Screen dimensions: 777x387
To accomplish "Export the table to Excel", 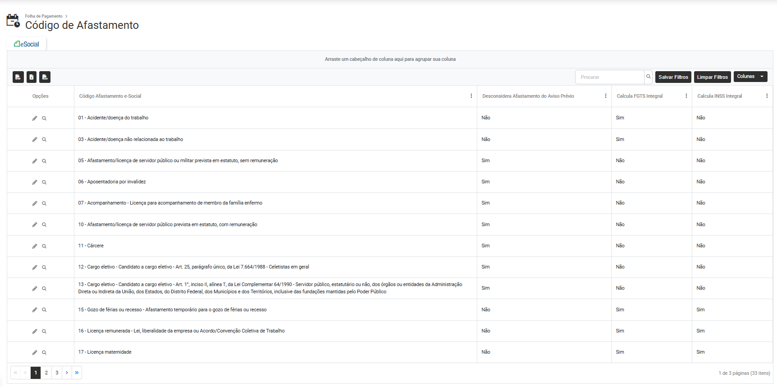I will click(x=32, y=77).
